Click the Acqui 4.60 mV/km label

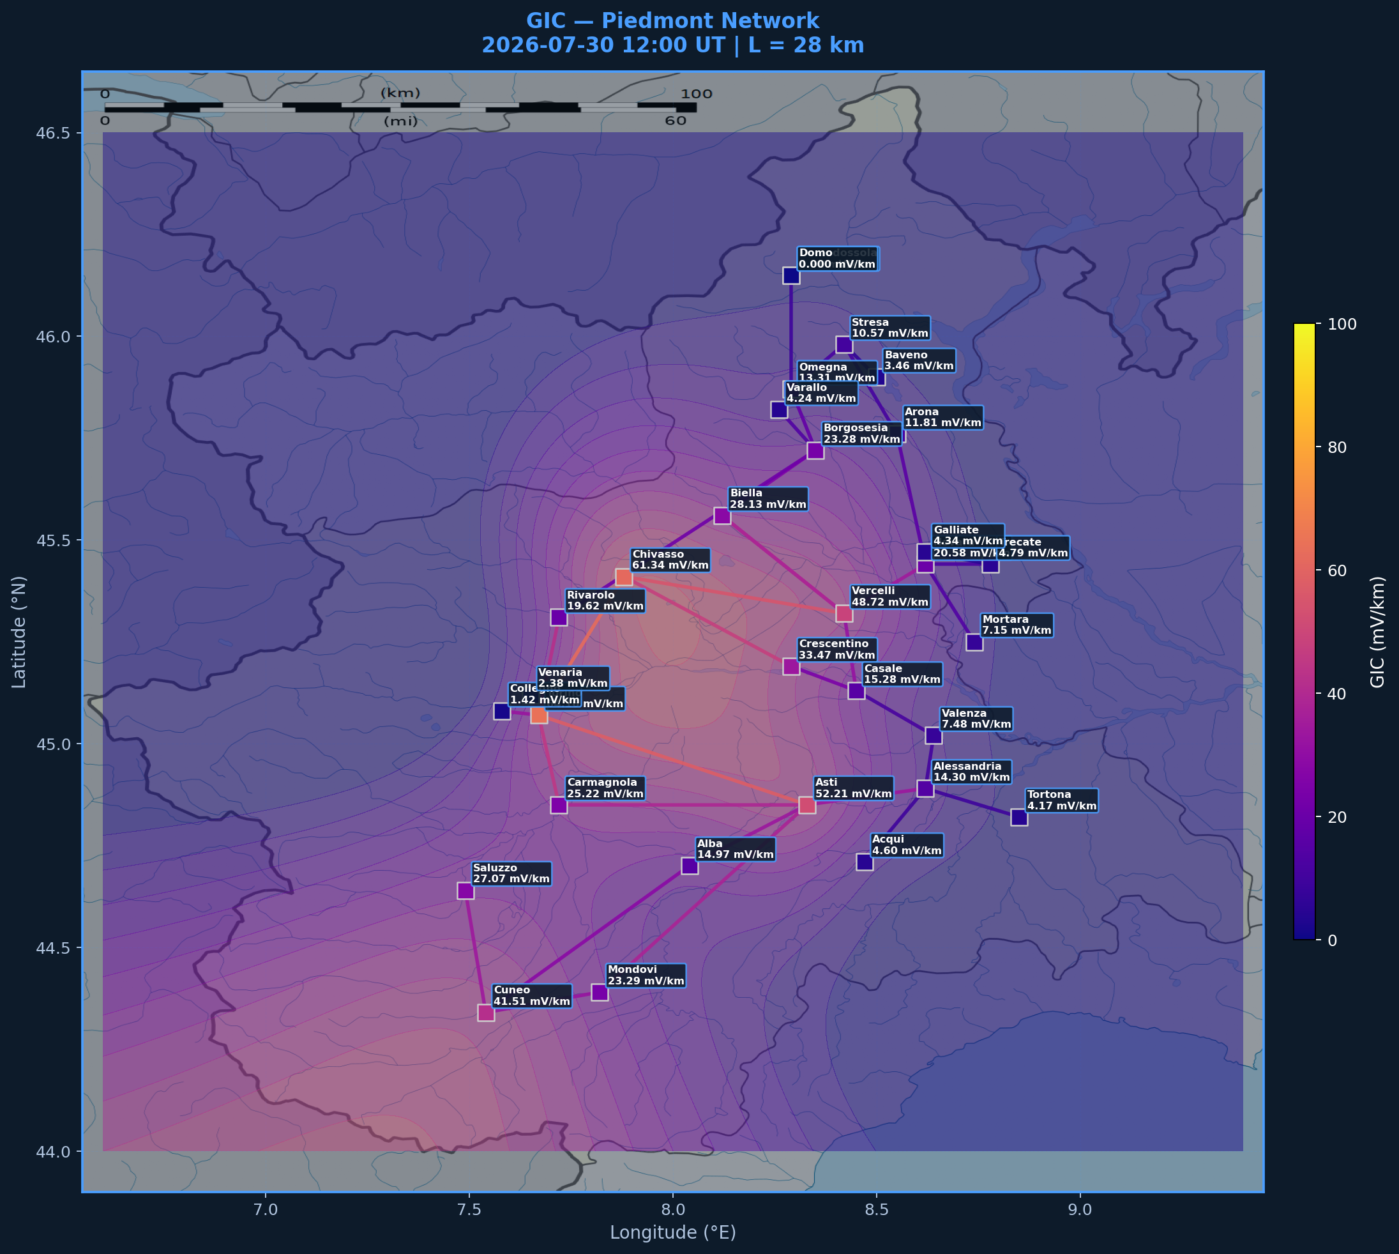[x=907, y=845]
